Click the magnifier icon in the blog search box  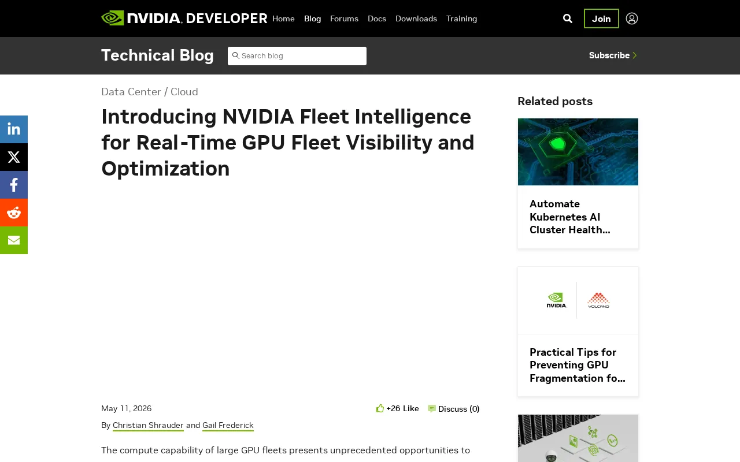(236, 55)
